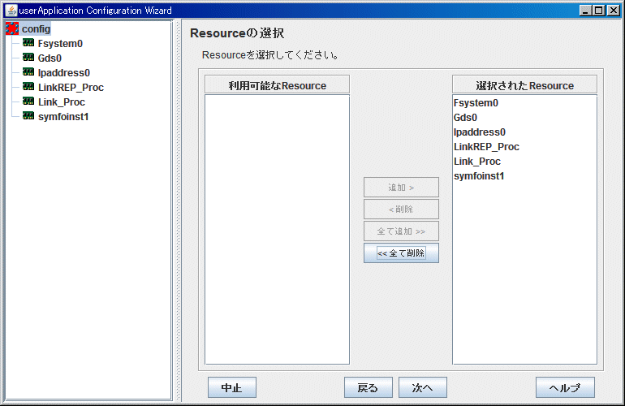Screen dimensions: 625x406
Task: Click the 選択されたResource list header
Action: click(524, 85)
